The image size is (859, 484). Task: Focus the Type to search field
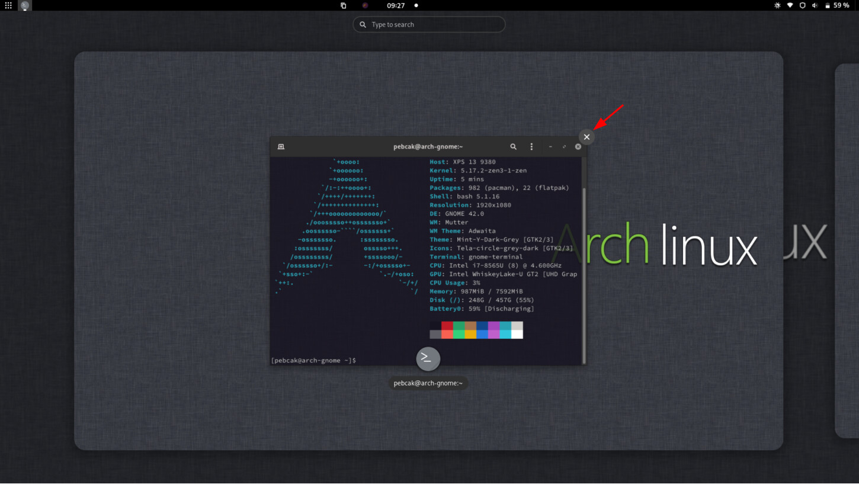[x=429, y=24]
